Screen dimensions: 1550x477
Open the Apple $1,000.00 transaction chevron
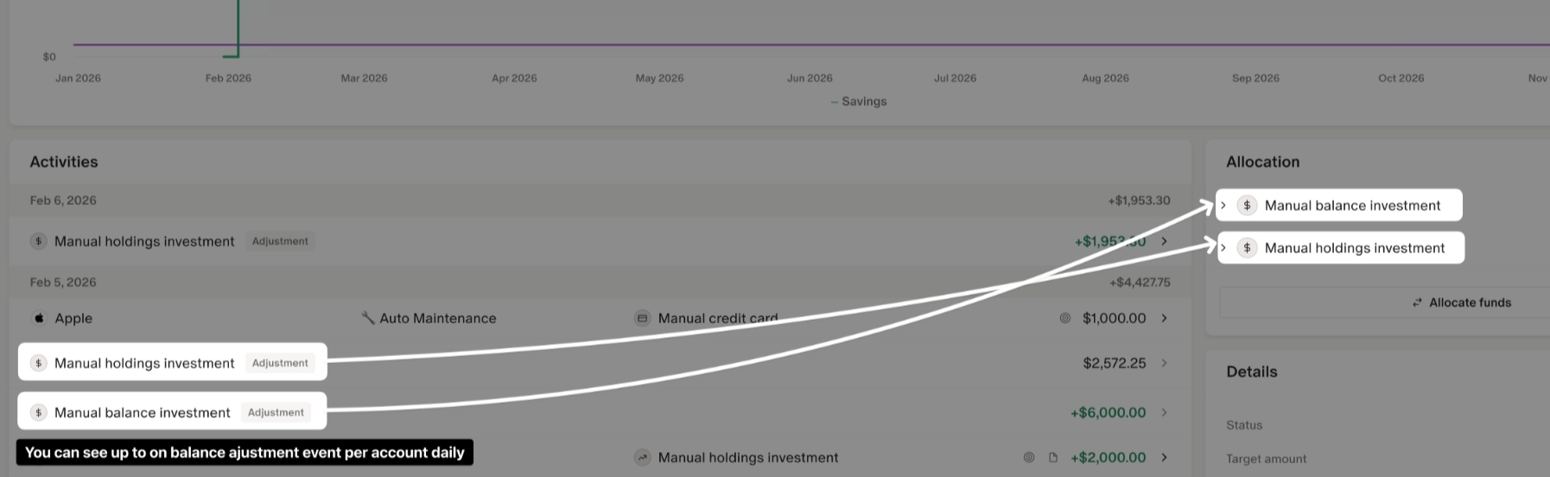pos(1165,318)
